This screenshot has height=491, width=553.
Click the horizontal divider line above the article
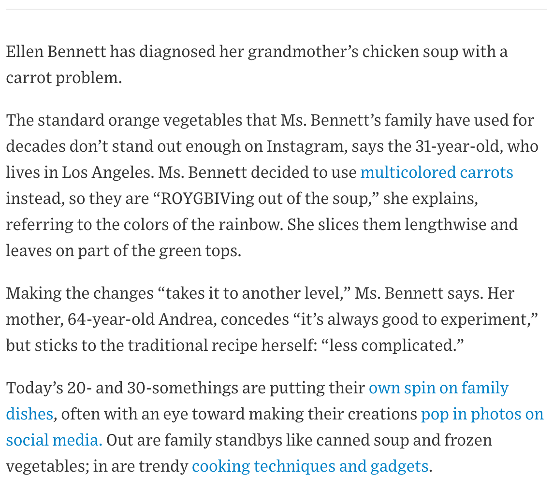coord(276,9)
